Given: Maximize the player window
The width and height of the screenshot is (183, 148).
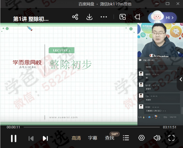Looking at the screenshot, I should (168, 4).
